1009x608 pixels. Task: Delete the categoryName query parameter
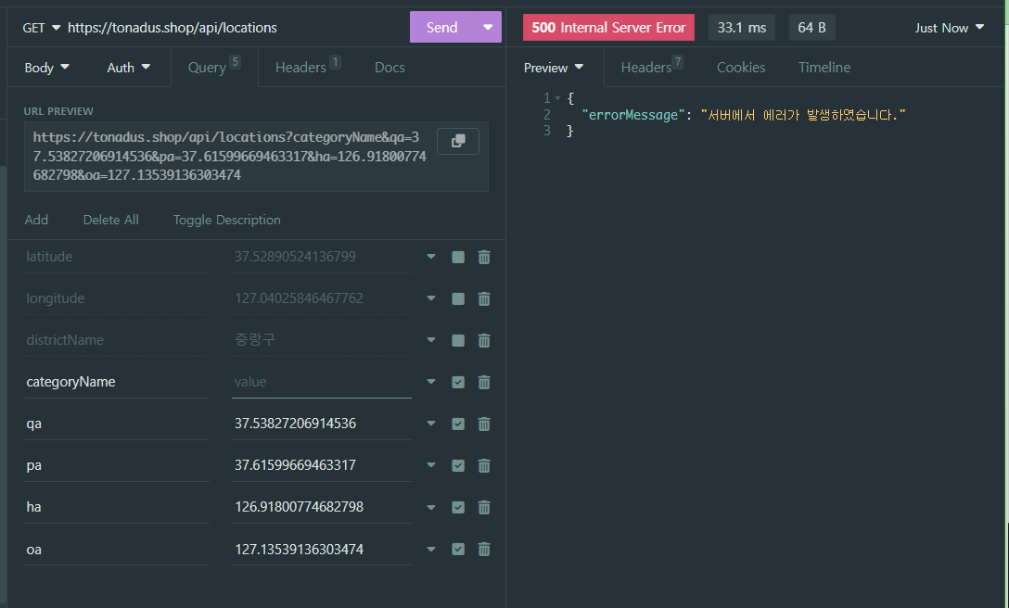tap(484, 382)
